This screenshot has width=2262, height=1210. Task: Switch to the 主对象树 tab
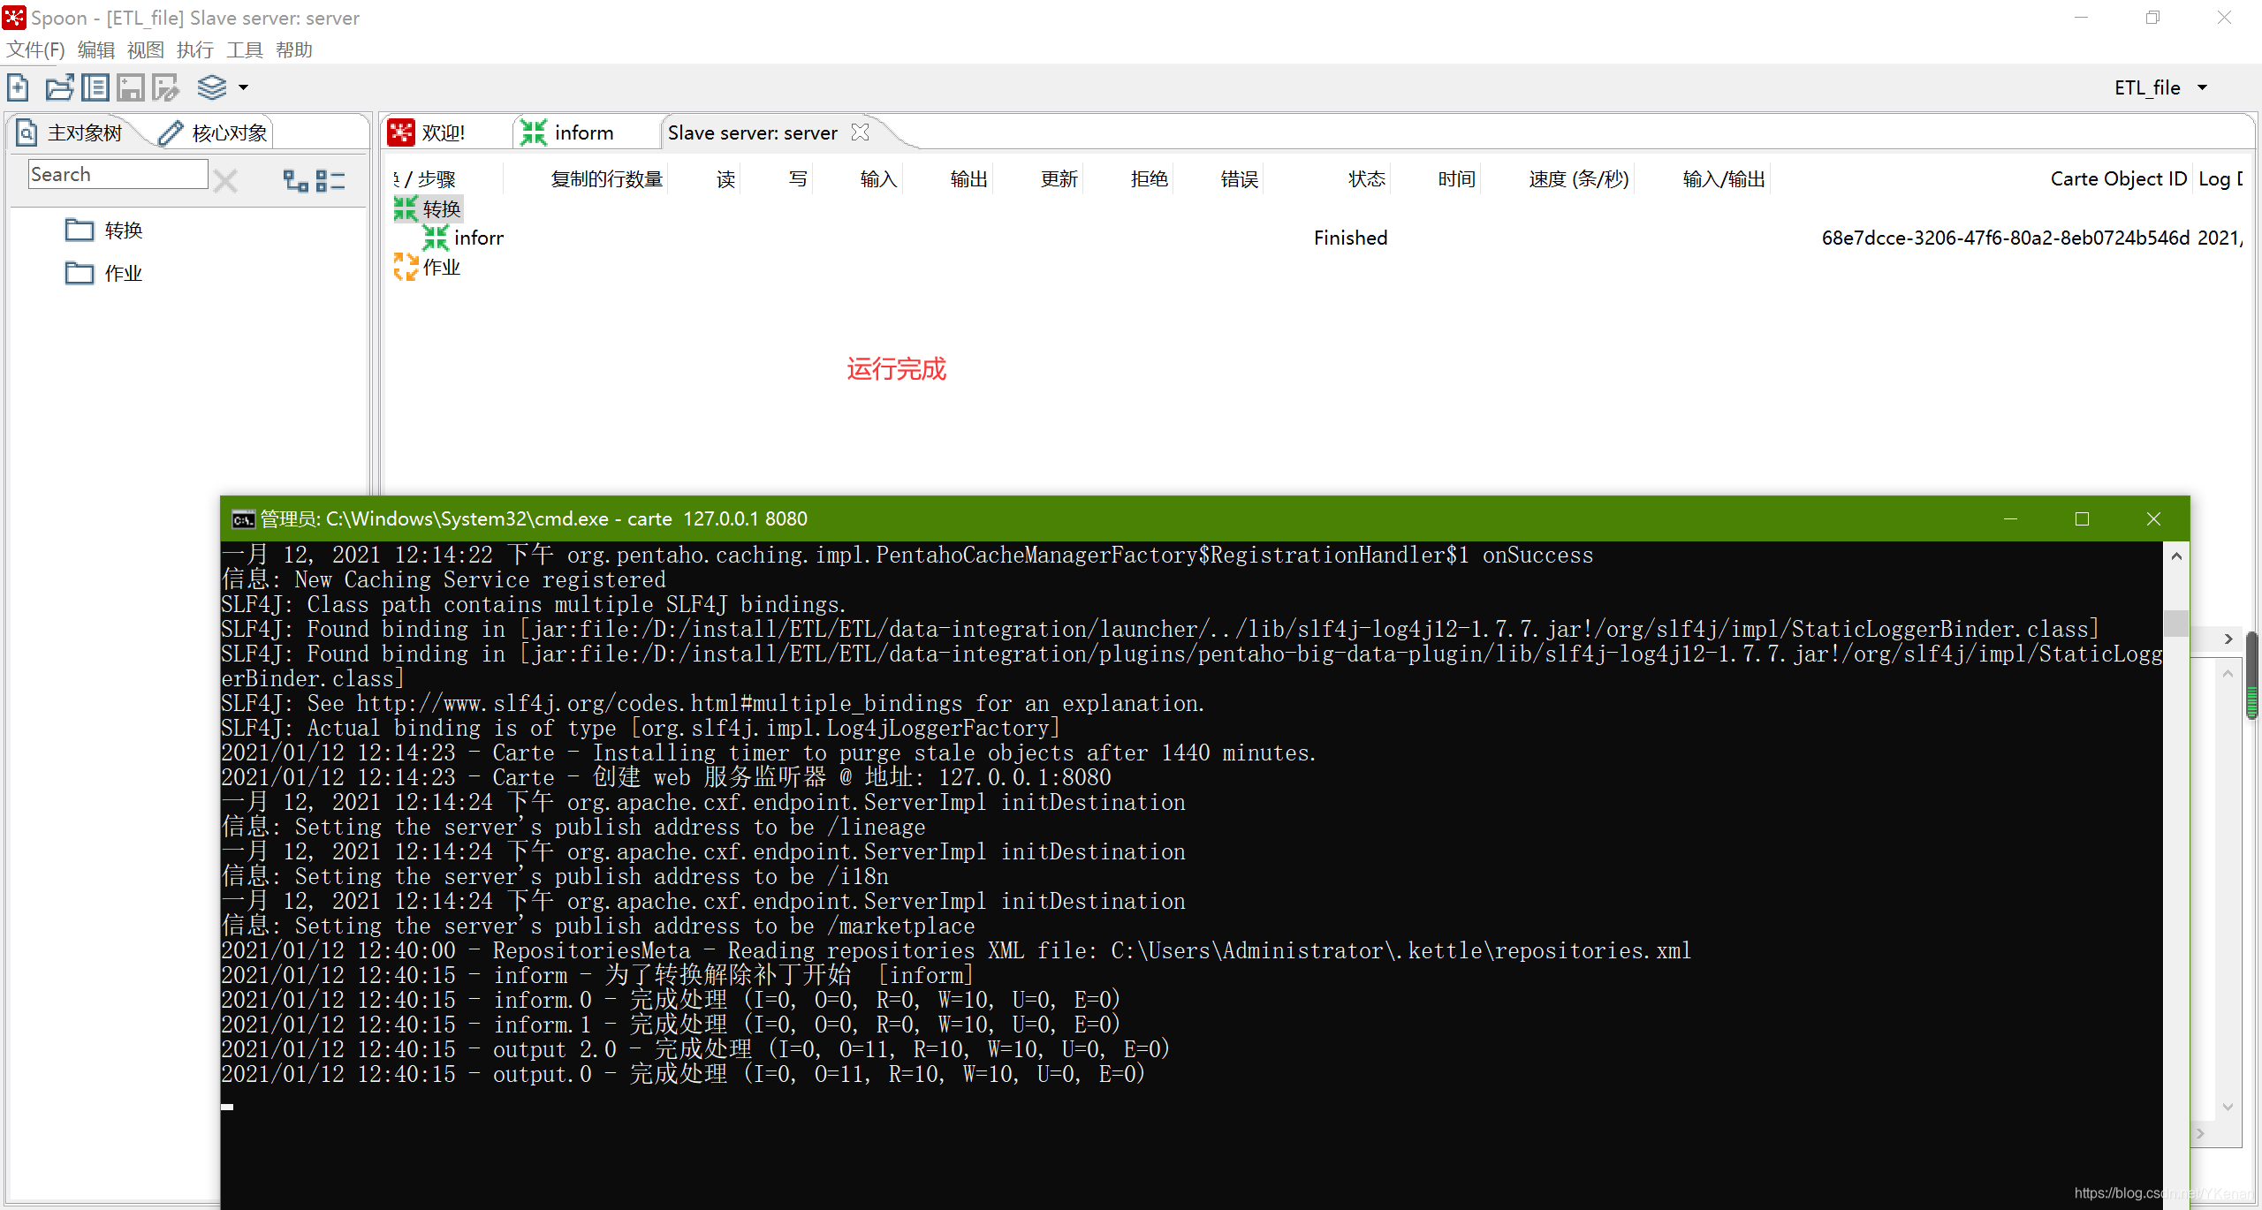71,132
